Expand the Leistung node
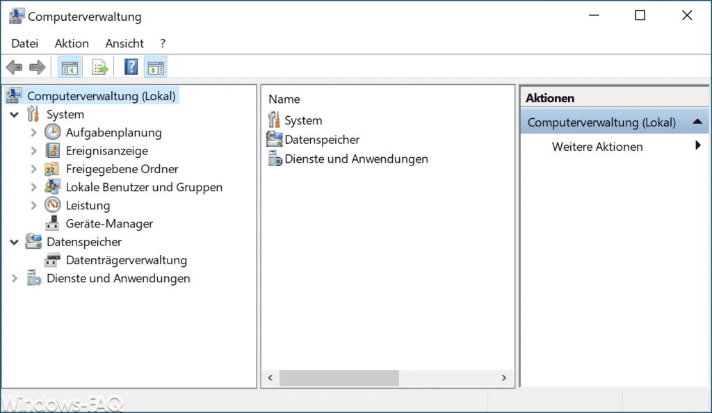 point(33,205)
